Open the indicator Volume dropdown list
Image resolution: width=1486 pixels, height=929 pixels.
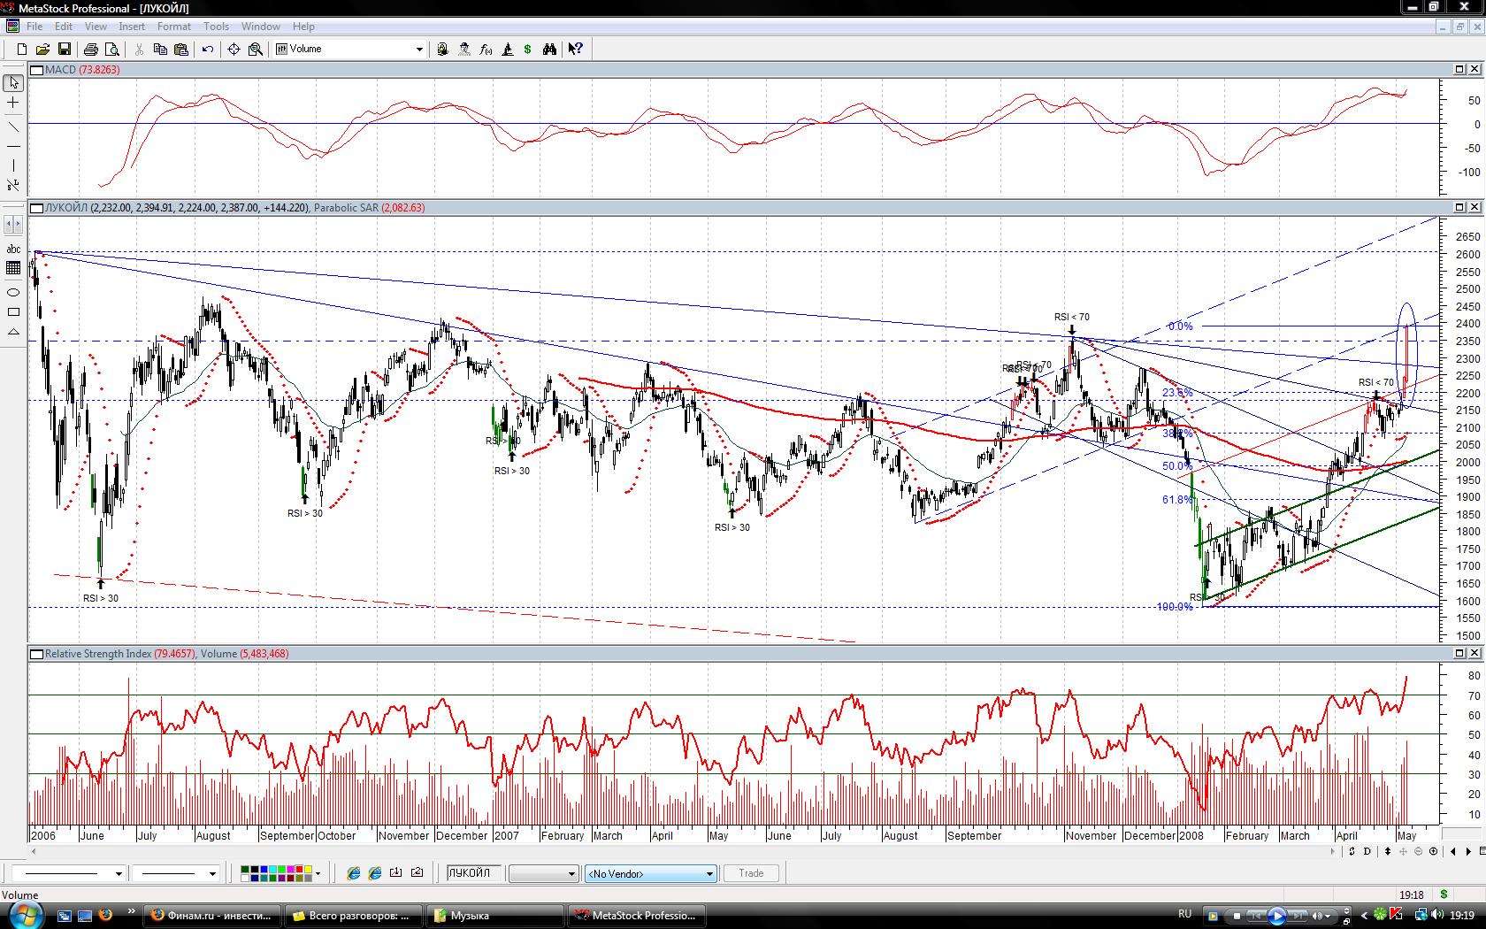click(419, 50)
